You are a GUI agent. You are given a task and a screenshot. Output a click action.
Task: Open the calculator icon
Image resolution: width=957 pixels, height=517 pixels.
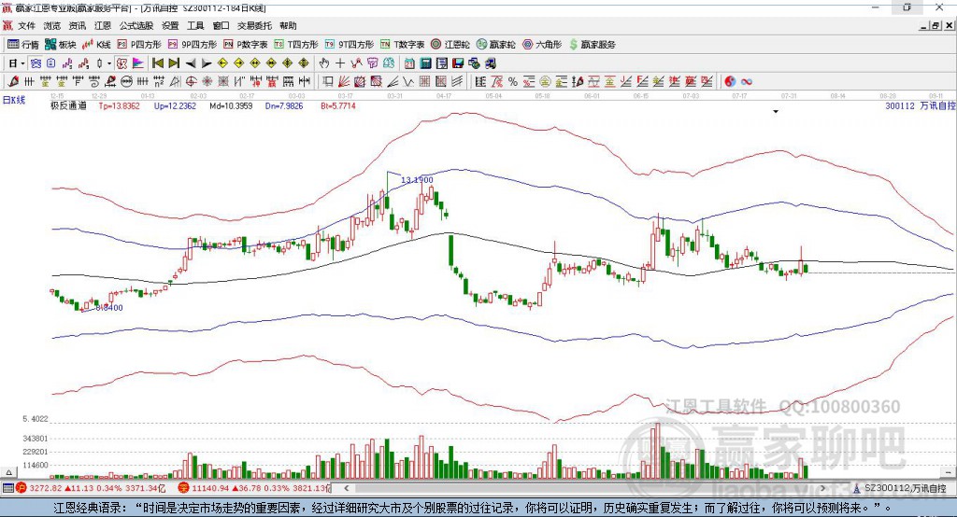[x=425, y=63]
